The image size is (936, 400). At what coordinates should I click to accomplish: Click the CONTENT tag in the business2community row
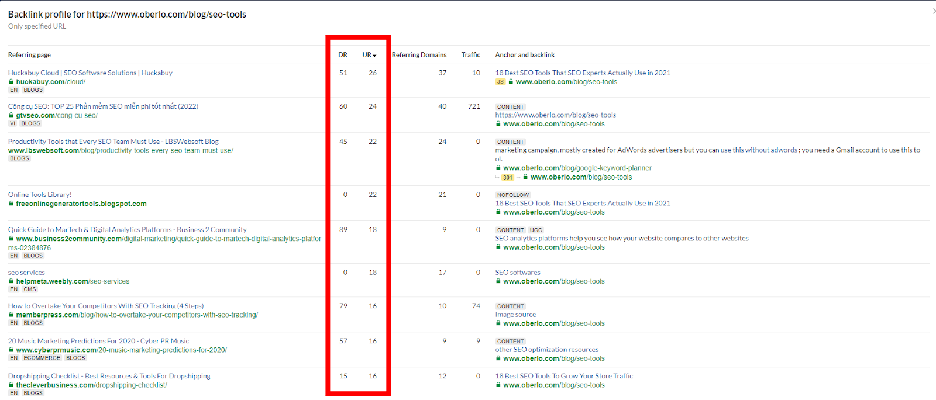511,230
